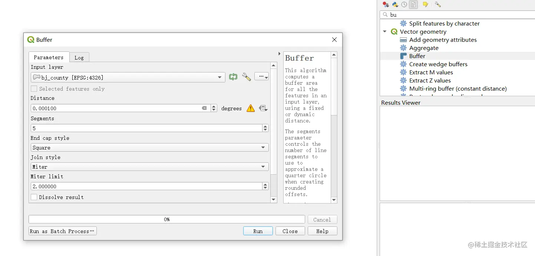
Task: Click parameters panel scrollbar up arrow
Action: [274, 65]
